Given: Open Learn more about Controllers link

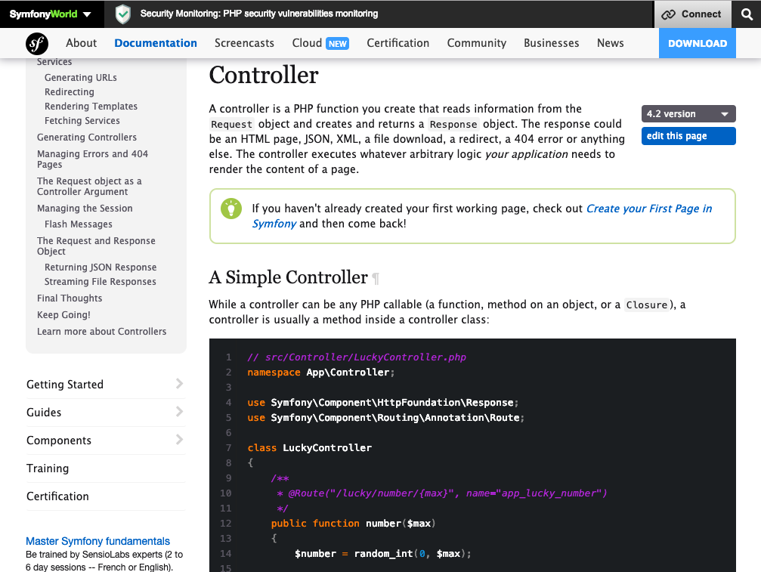Looking at the screenshot, I should coord(101,332).
